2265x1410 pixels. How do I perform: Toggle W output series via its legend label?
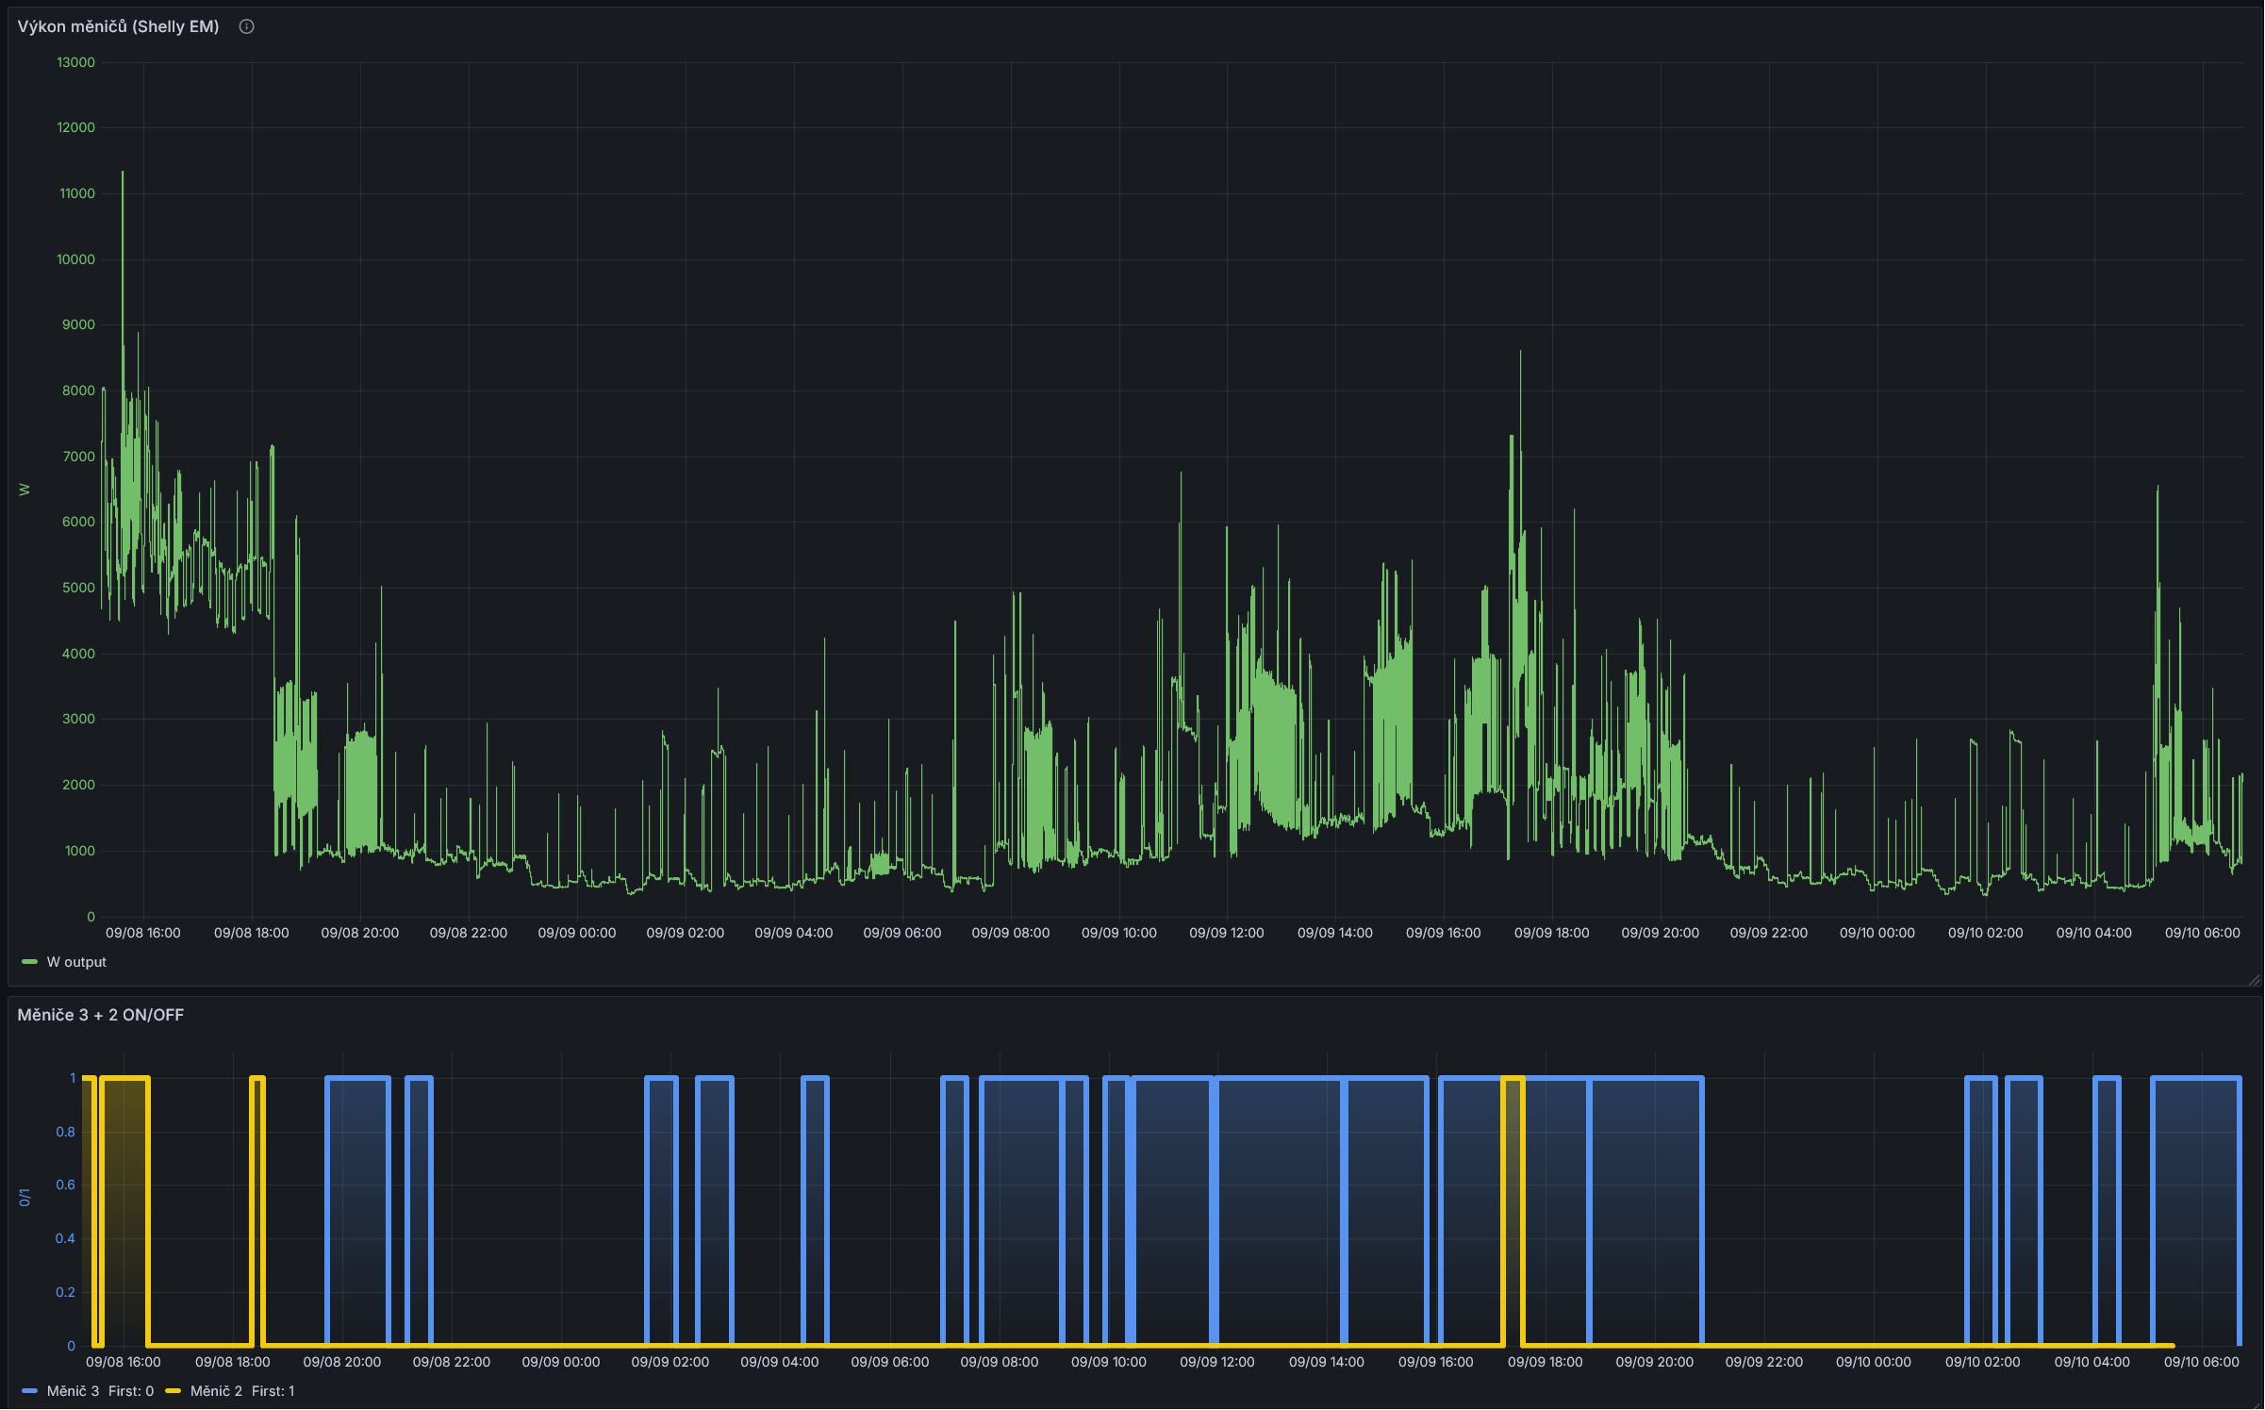point(76,962)
